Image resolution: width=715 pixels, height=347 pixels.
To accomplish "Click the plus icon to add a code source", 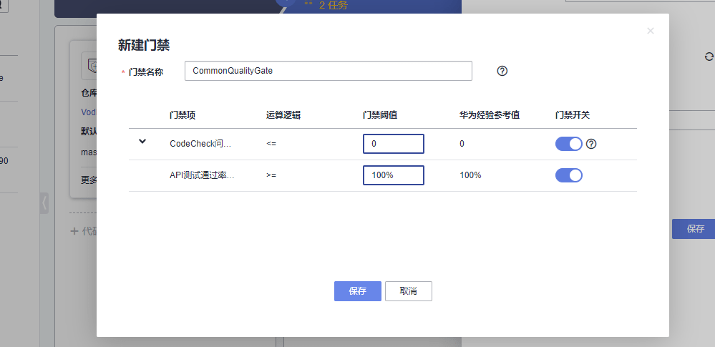I will coord(74,231).
